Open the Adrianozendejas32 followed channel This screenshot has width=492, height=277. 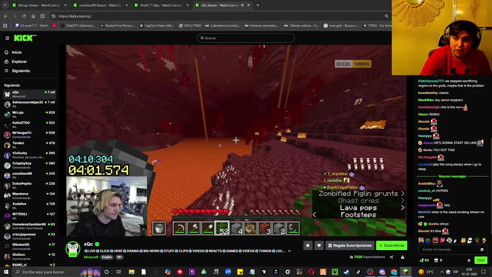(29, 104)
